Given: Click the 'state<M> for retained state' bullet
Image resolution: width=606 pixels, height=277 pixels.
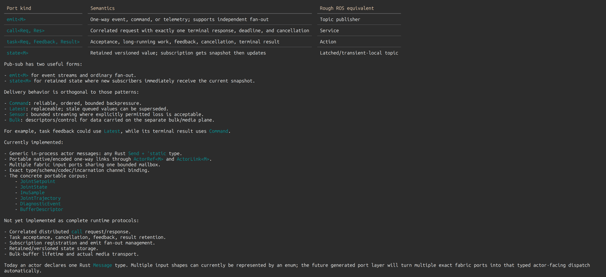Looking at the screenshot, I should pos(129,81).
